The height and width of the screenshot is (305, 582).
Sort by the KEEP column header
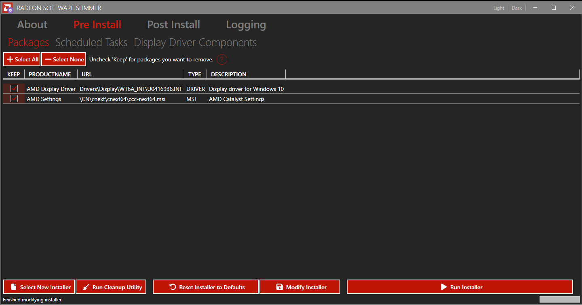pos(14,74)
